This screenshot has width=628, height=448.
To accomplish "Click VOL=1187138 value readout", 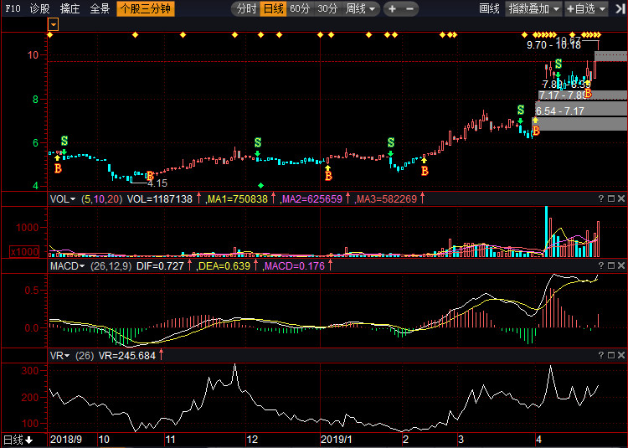I will click(160, 199).
